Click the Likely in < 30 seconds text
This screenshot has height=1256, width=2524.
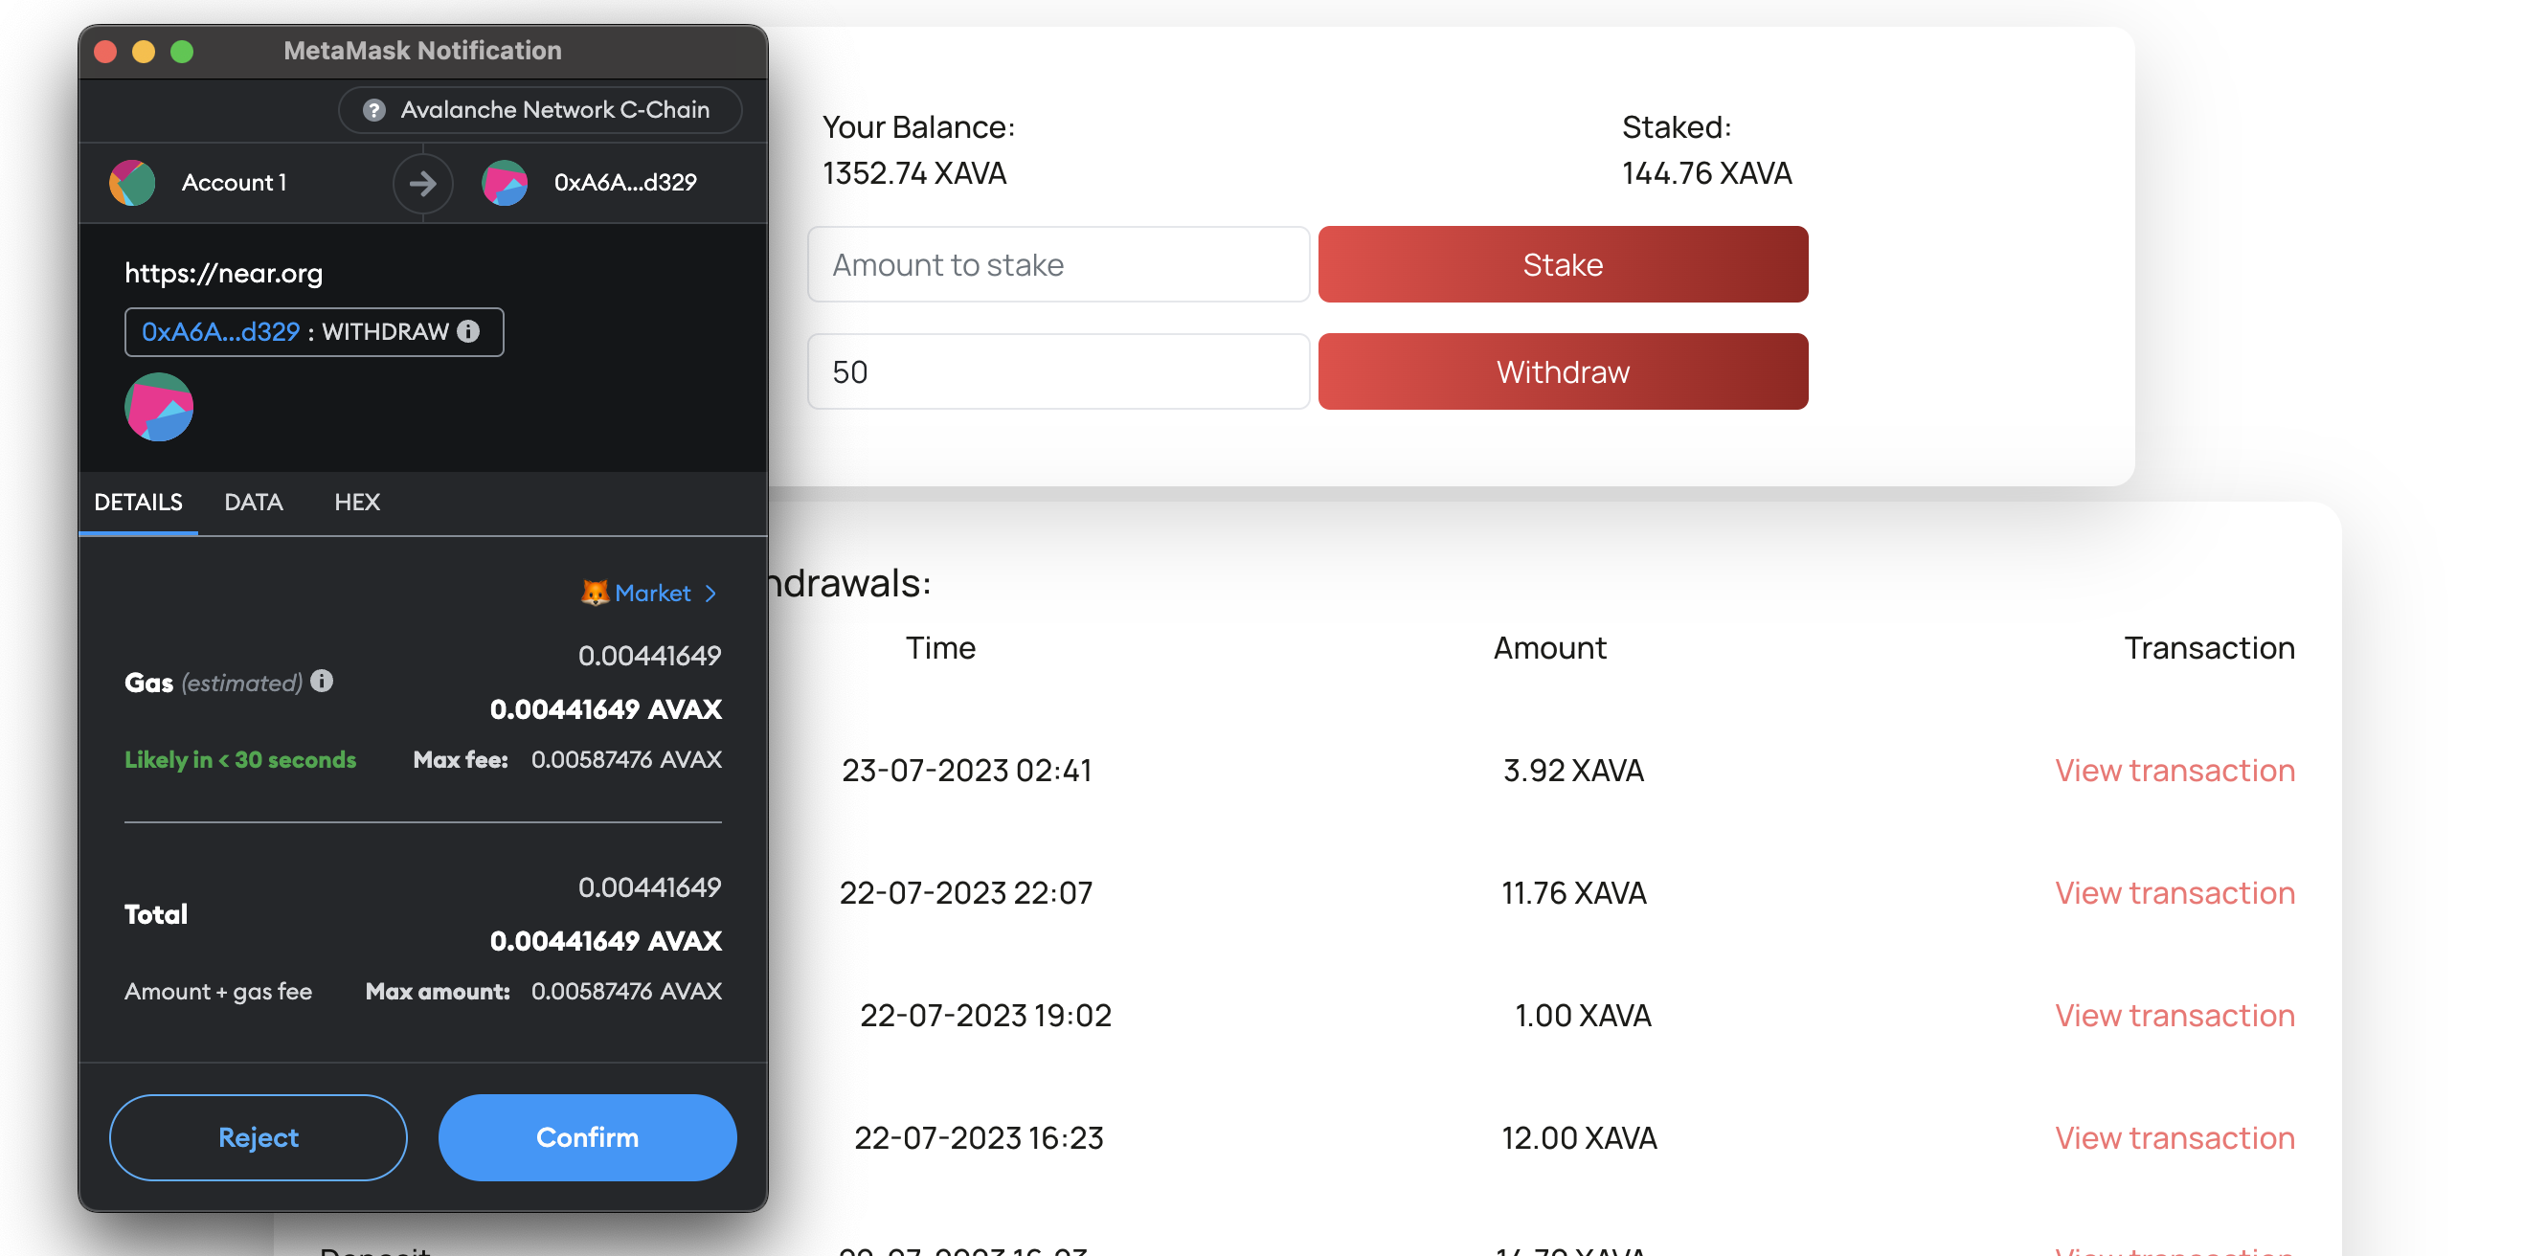click(x=240, y=760)
